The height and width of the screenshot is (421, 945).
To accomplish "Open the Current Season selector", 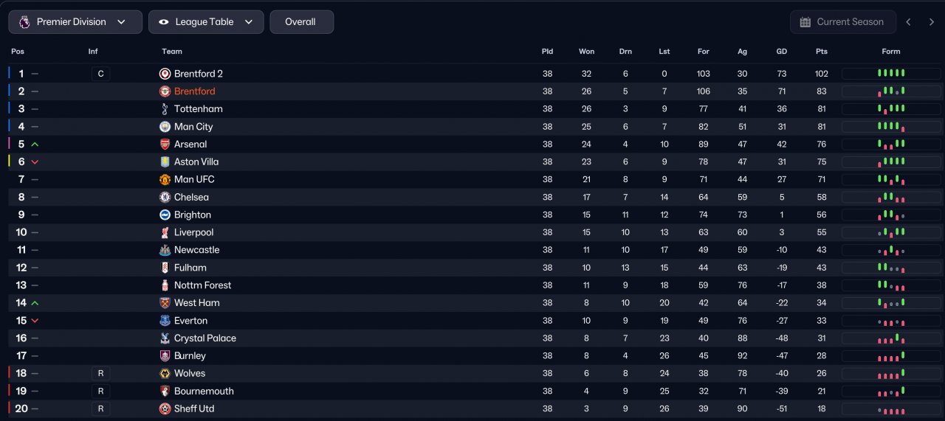I will point(842,22).
